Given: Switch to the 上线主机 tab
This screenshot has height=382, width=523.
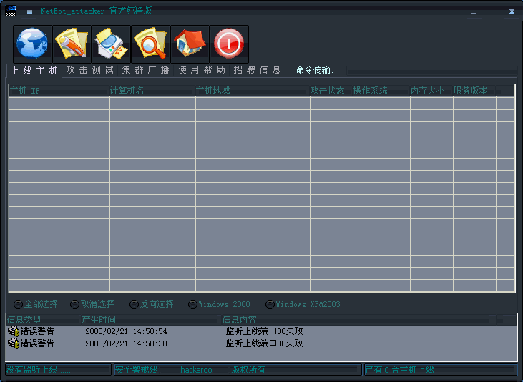Looking at the screenshot, I should coord(34,71).
